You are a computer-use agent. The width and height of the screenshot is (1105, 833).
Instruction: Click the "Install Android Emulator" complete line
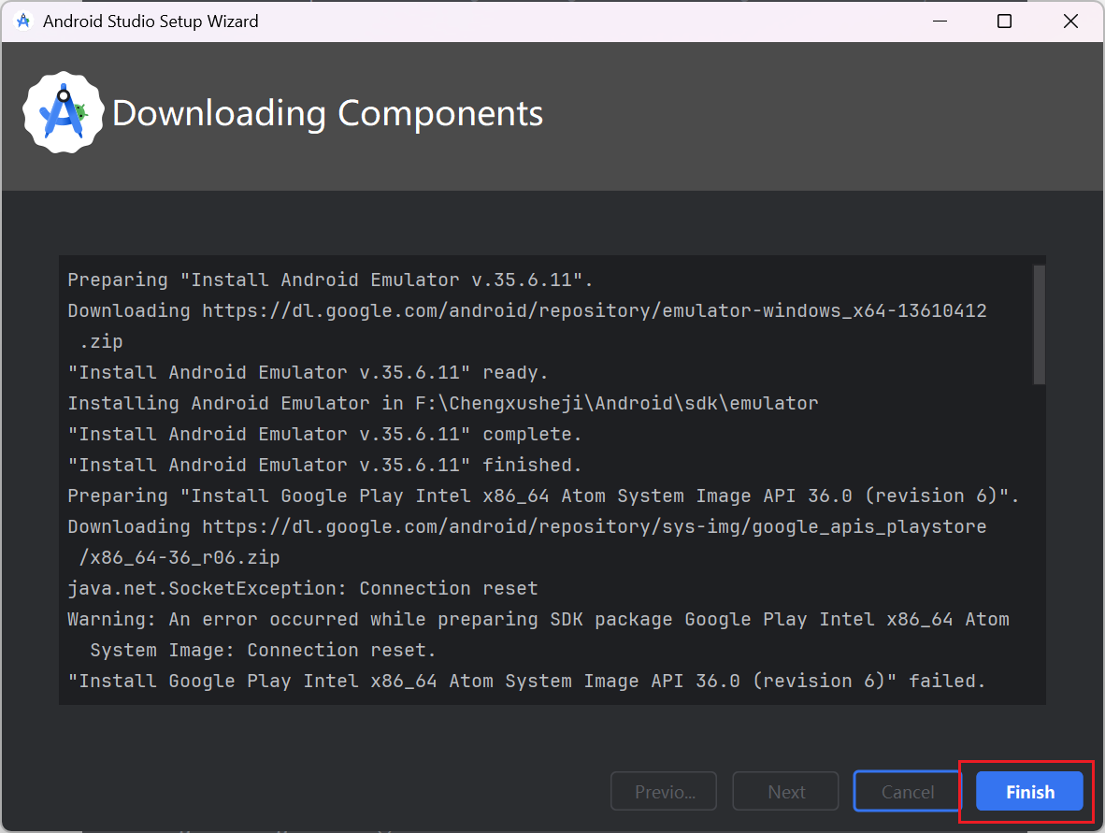(325, 434)
